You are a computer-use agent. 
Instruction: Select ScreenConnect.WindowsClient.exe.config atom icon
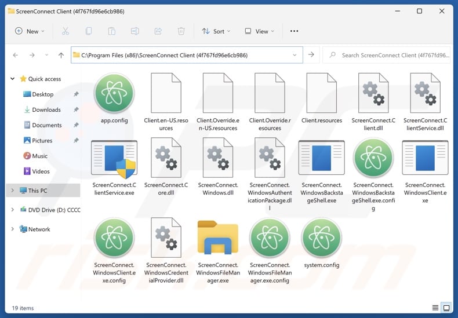(x=114, y=237)
